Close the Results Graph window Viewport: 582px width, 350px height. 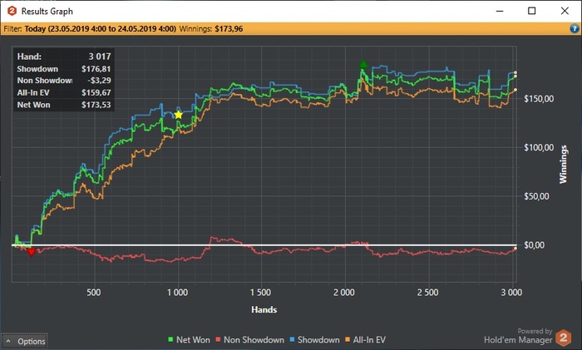pyautogui.click(x=565, y=11)
